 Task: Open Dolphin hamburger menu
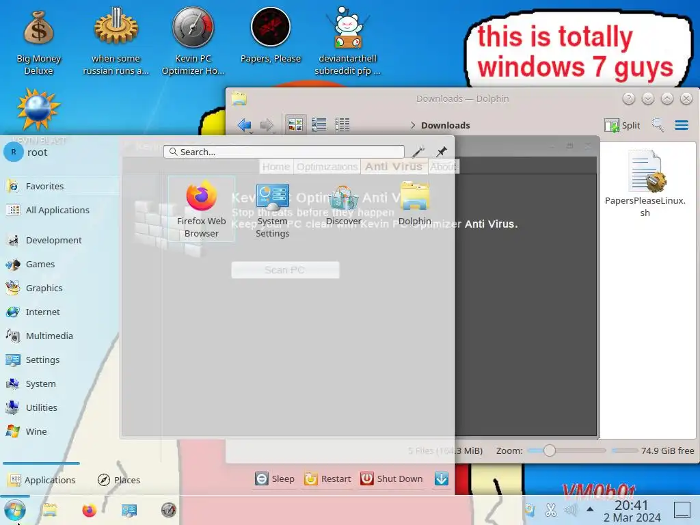point(682,125)
